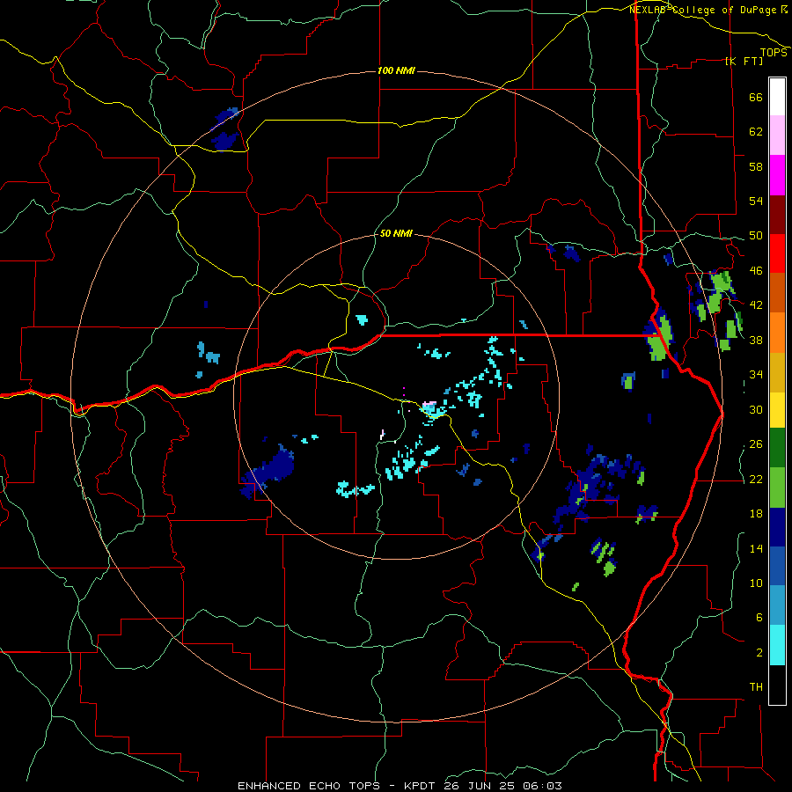Click the "62" scale value
The height and width of the screenshot is (792, 792).
pyautogui.click(x=756, y=132)
